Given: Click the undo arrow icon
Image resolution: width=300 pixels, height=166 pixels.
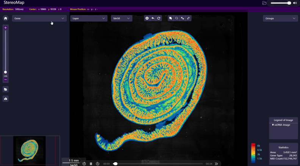Looking at the screenshot, I should [x=153, y=18].
